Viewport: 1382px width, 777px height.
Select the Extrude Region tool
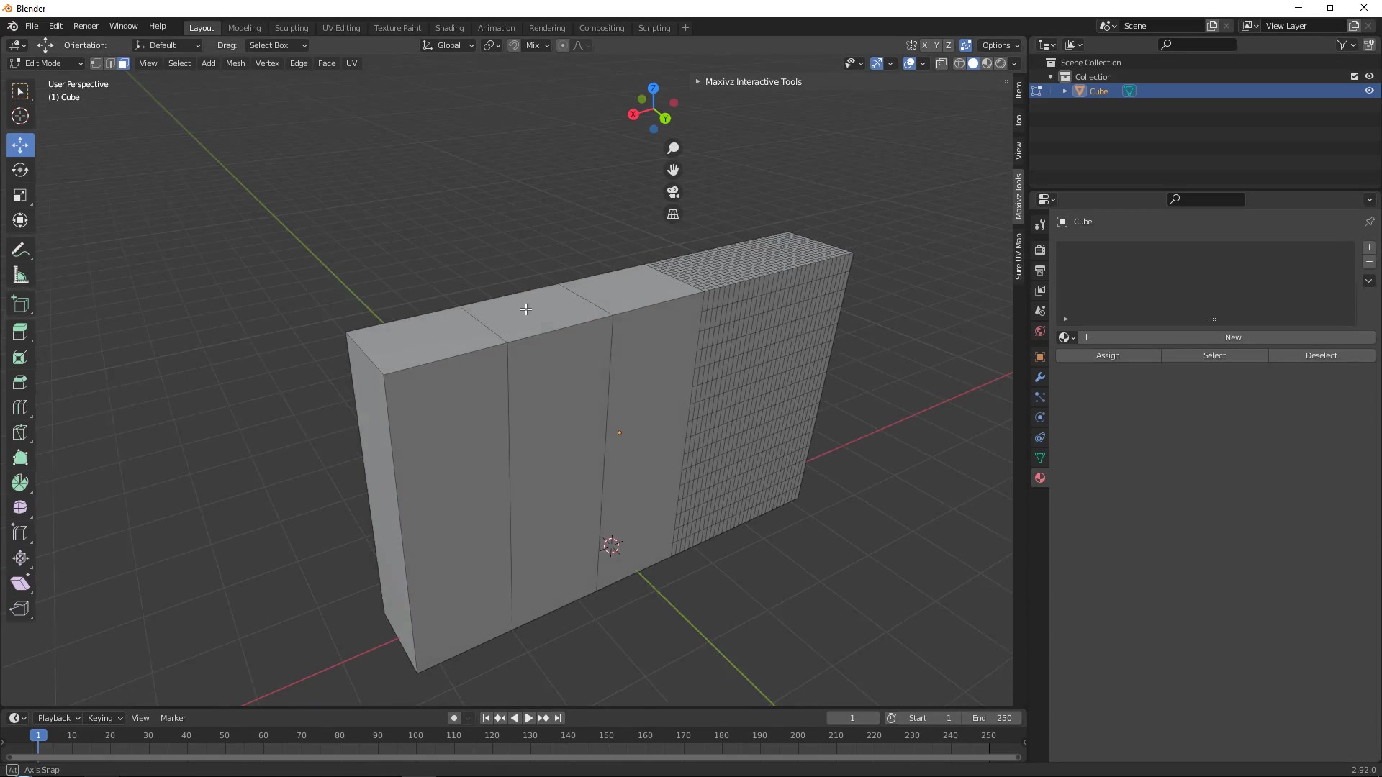(20, 332)
